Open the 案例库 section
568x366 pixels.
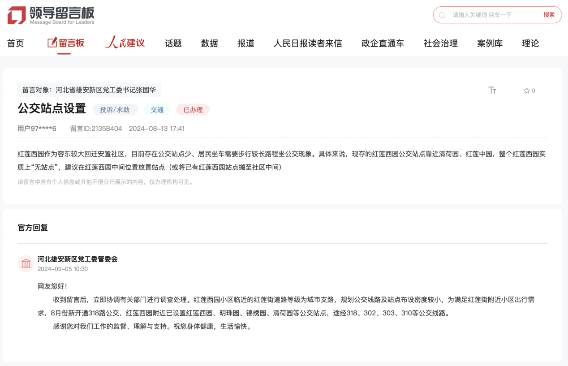tap(490, 43)
